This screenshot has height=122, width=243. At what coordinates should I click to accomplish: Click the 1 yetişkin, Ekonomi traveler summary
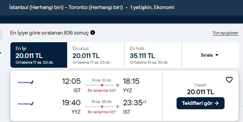tap(152, 7)
